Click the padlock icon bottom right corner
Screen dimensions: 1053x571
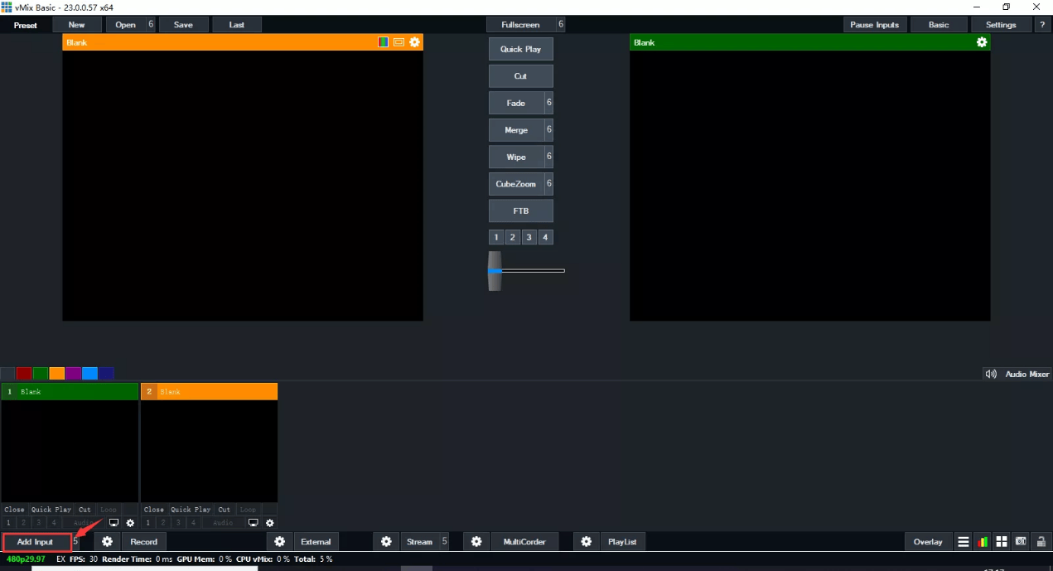(1040, 541)
